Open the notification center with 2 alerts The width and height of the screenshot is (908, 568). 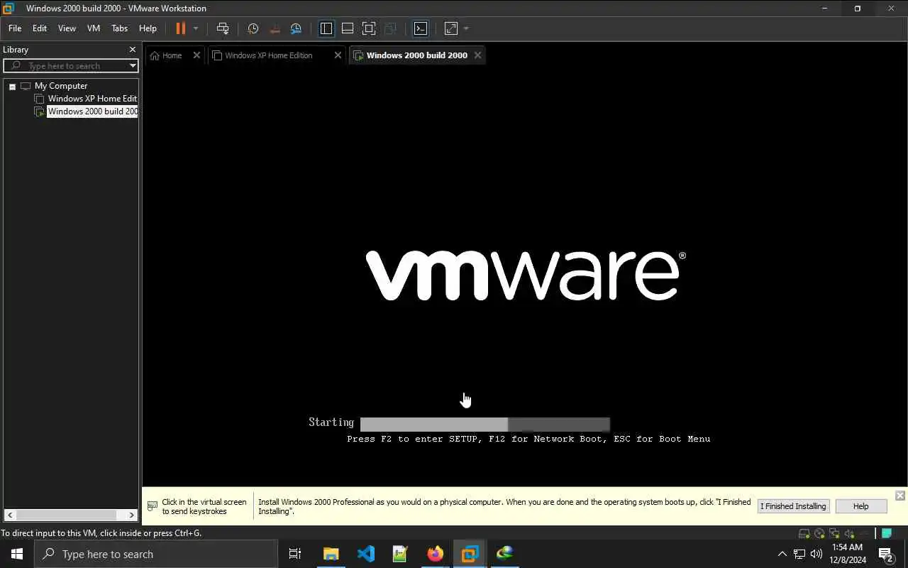tap(886, 554)
